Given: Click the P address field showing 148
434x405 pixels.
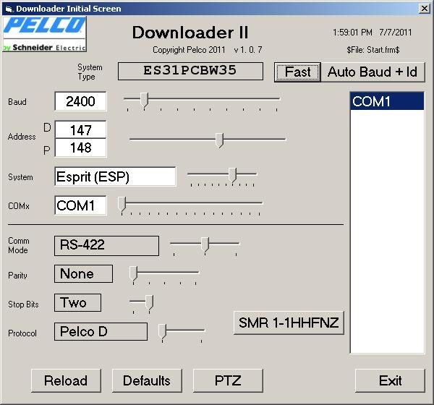Looking at the screenshot, I should pos(80,148).
